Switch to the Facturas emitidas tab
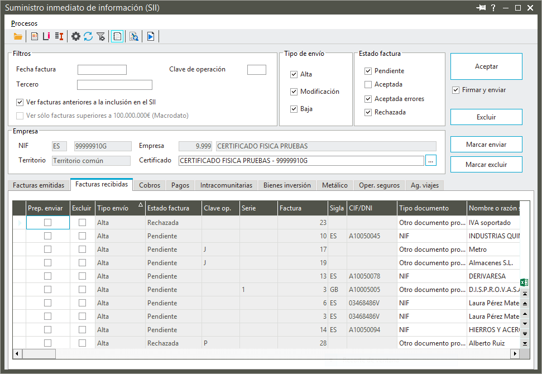 click(x=39, y=185)
